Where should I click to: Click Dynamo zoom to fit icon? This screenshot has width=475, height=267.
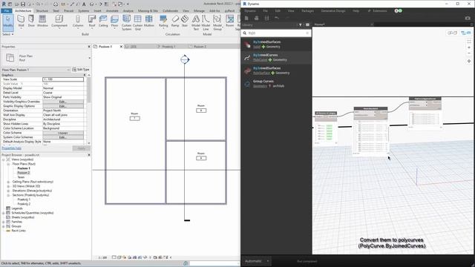(469, 42)
